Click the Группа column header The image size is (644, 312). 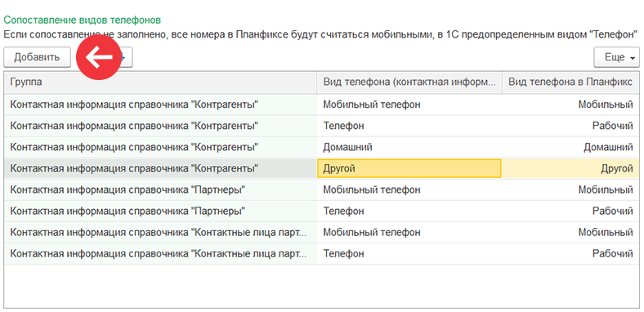pyautogui.click(x=160, y=82)
